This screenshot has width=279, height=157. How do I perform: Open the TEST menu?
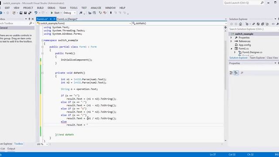[x=84, y=8]
